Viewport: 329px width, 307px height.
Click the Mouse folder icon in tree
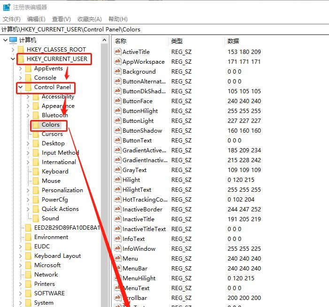(x=36, y=181)
